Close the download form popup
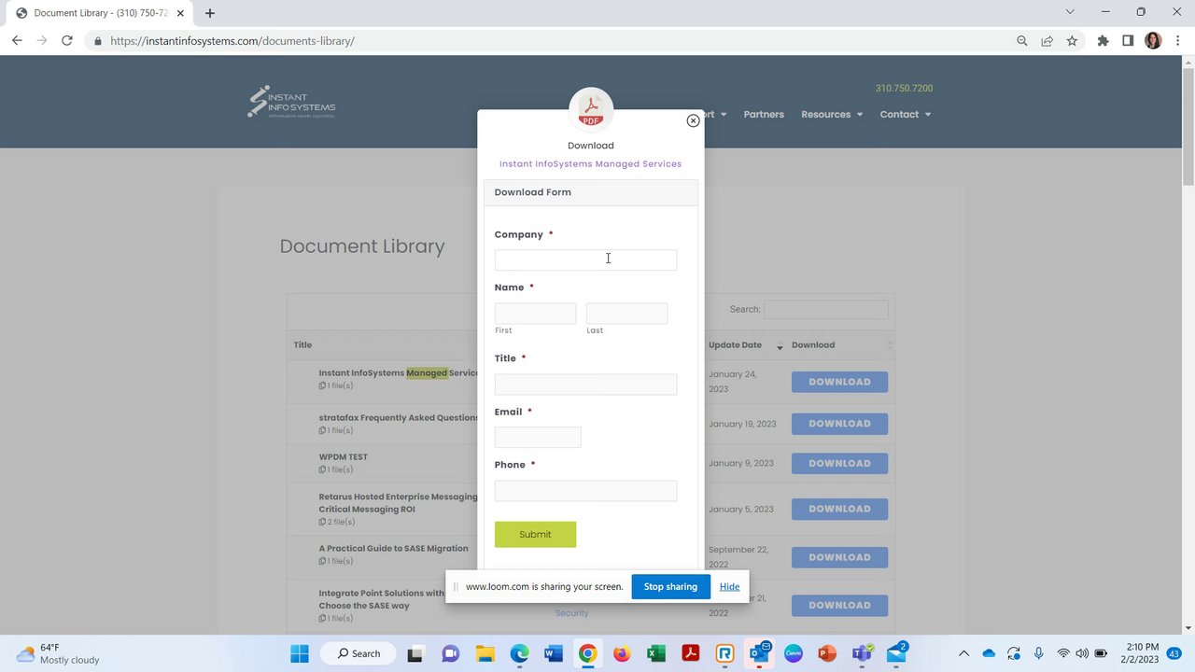Screen dimensions: 1195x672 coord(693,120)
